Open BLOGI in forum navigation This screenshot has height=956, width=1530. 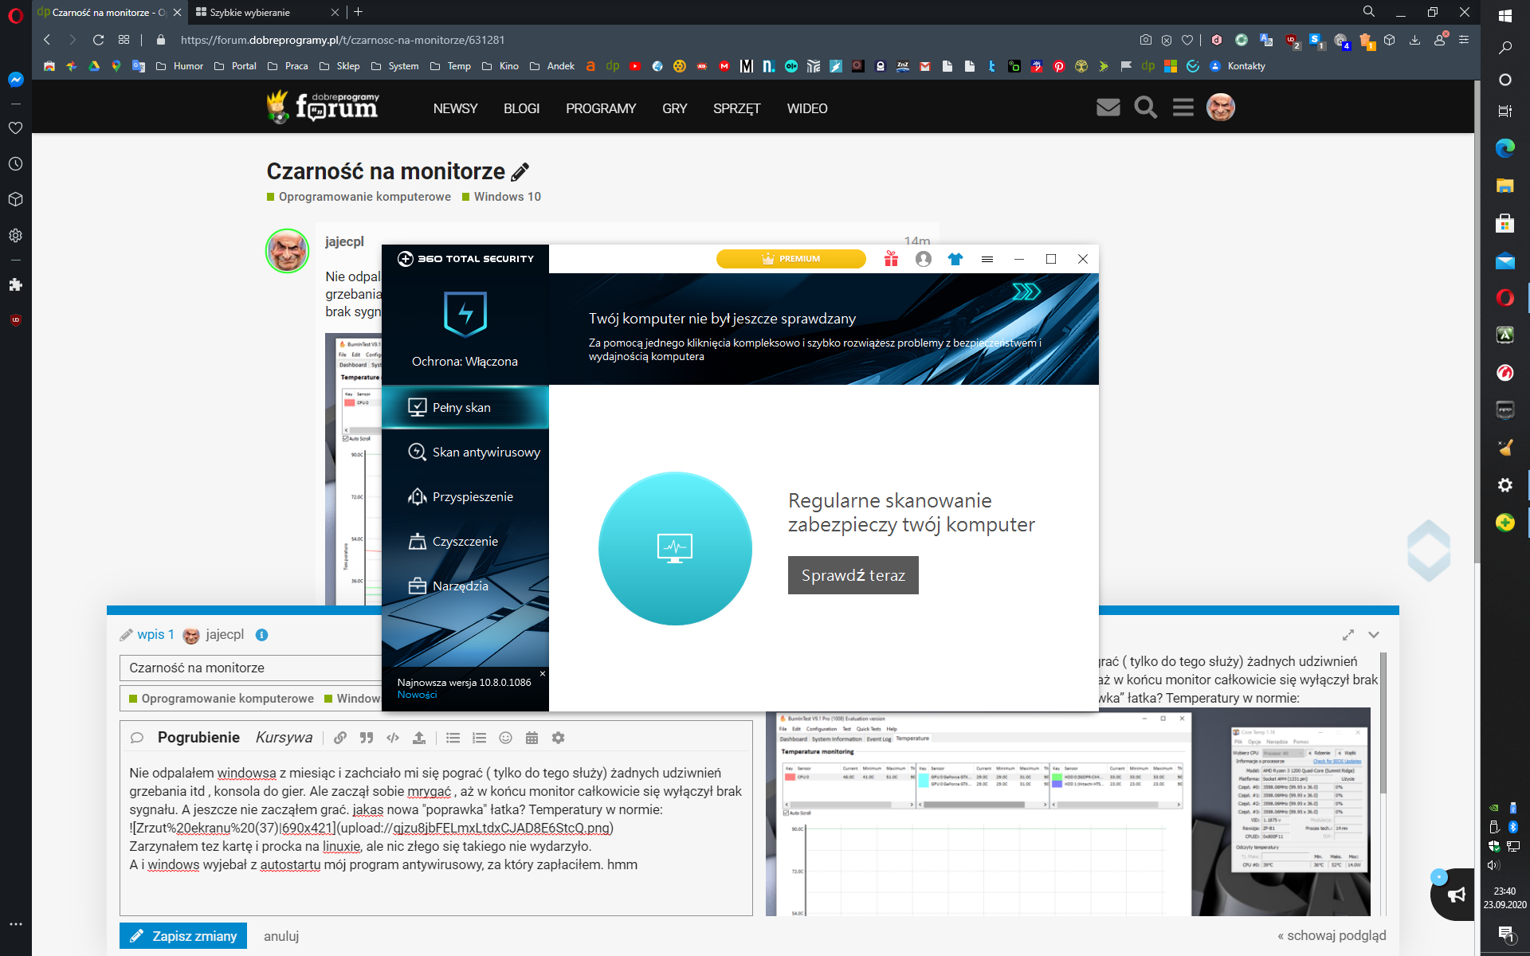click(521, 108)
